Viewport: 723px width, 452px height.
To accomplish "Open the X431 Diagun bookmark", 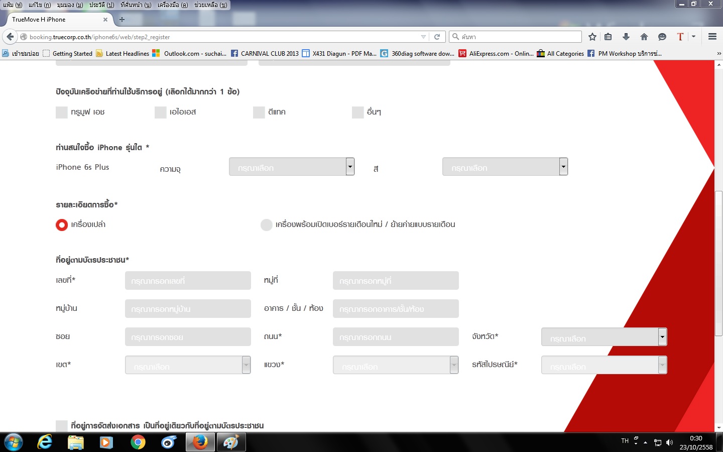I will tap(339, 53).
